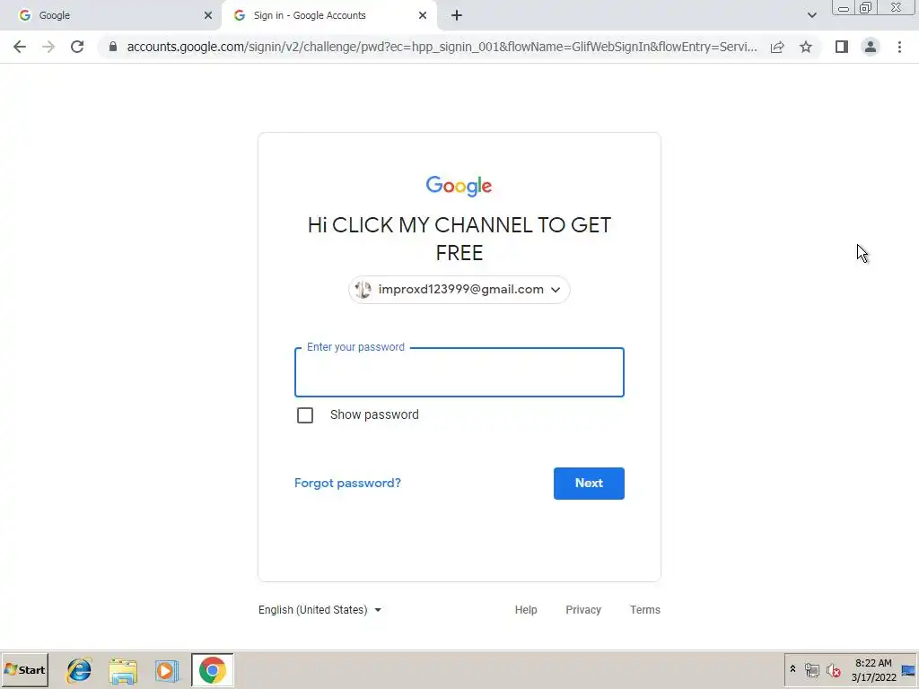
Task: Open the English (United States) language dropdown
Action: coord(320,610)
